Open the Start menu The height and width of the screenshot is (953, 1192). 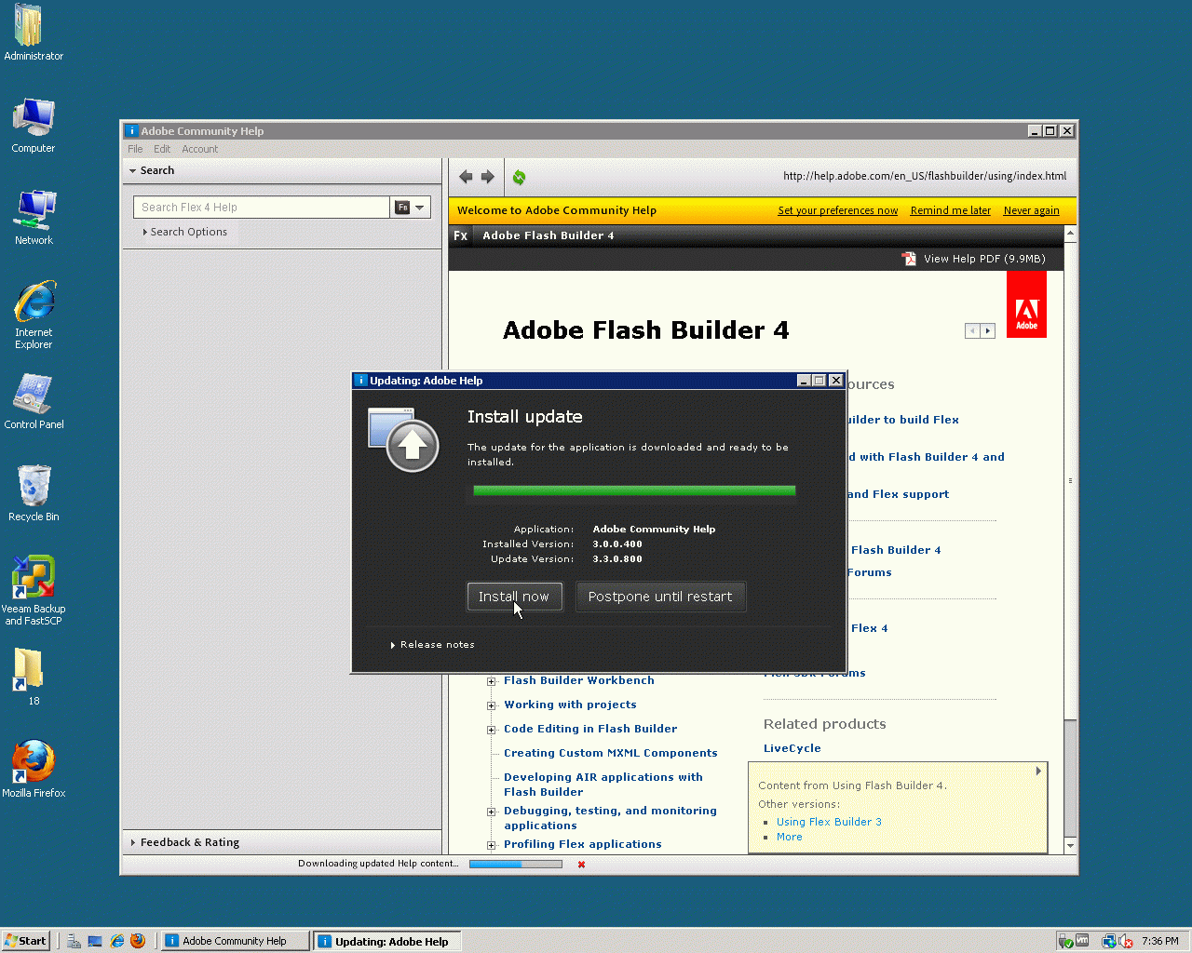[25, 941]
